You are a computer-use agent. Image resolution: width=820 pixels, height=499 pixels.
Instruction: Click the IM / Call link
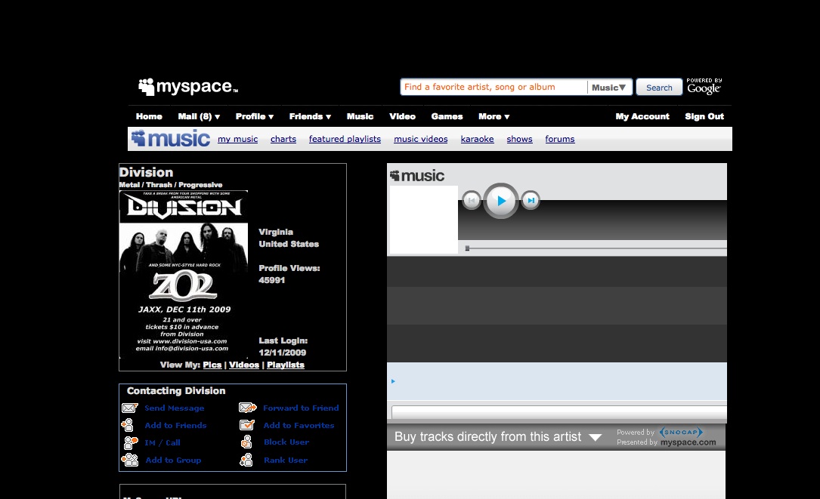pos(162,442)
